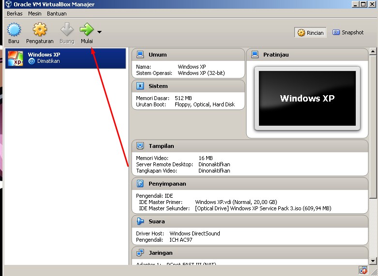Click the Pratinjau header label
This screenshot has width=378, height=276.
(276, 55)
